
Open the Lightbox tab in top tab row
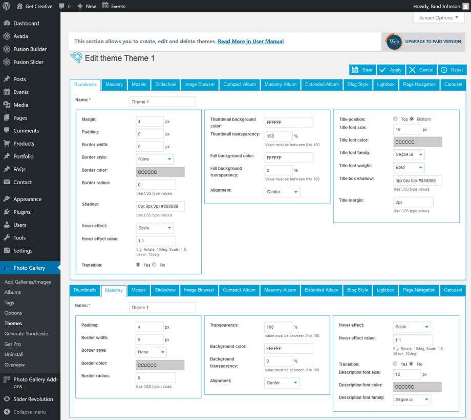386,85
